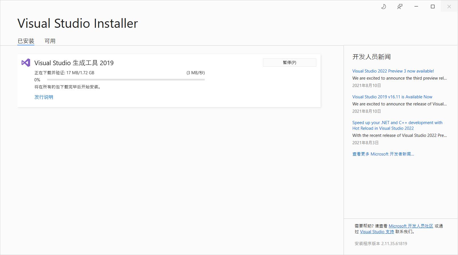Viewport: 458px width, 255px height.
Task: Click the Visual Studio 生成工具 2019 title
Action: click(x=74, y=63)
